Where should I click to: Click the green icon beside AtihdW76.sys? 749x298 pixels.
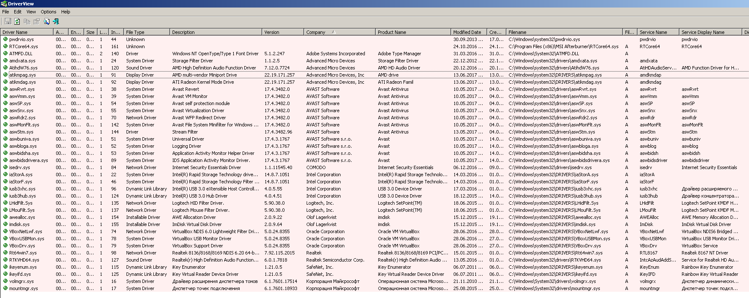[5, 68]
